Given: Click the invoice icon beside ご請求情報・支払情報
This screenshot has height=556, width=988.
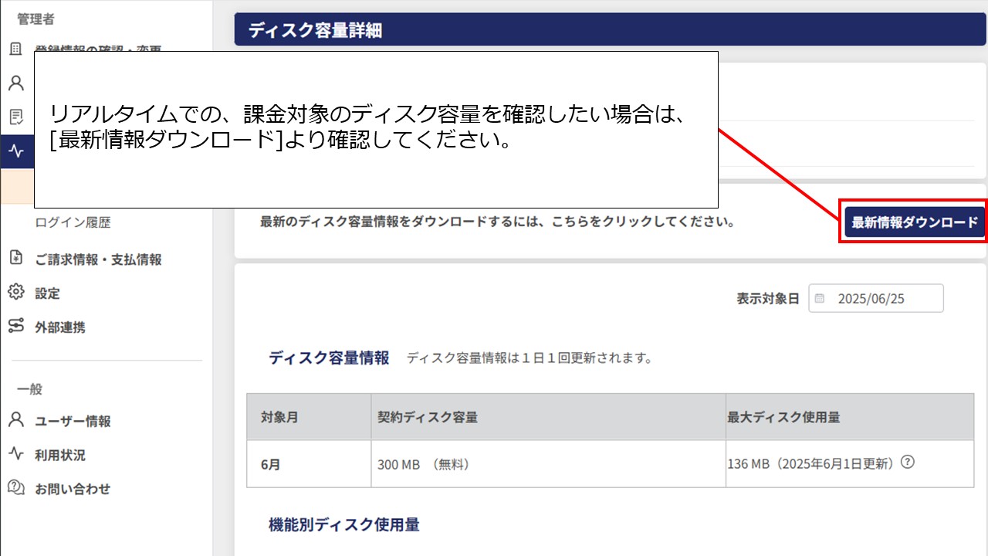Looking at the screenshot, I should pos(15,259).
